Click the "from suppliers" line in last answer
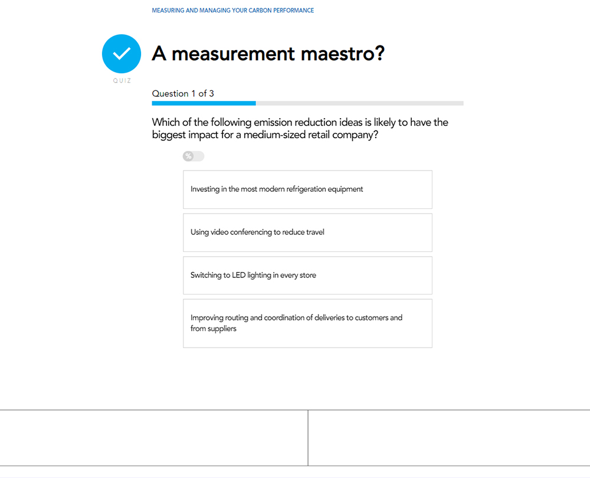 click(213, 329)
